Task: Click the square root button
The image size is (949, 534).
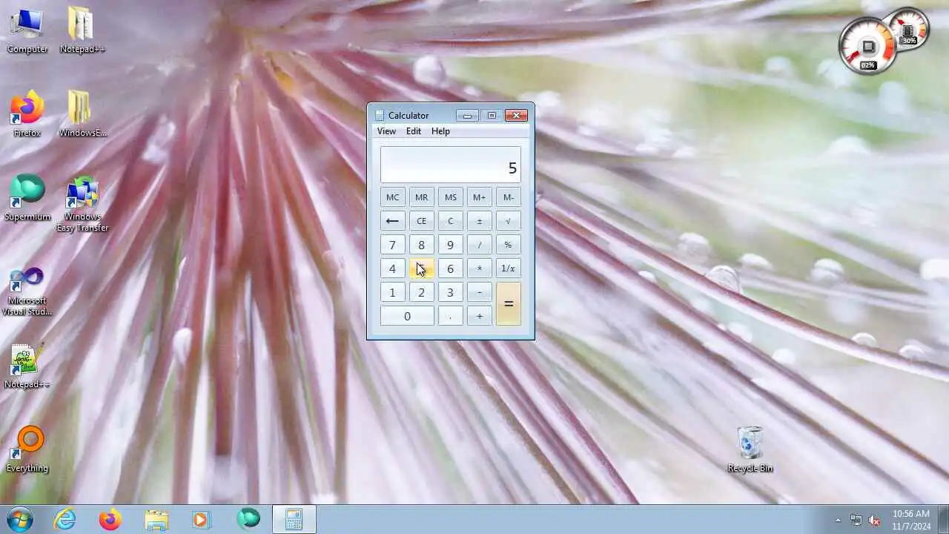Action: pos(508,221)
